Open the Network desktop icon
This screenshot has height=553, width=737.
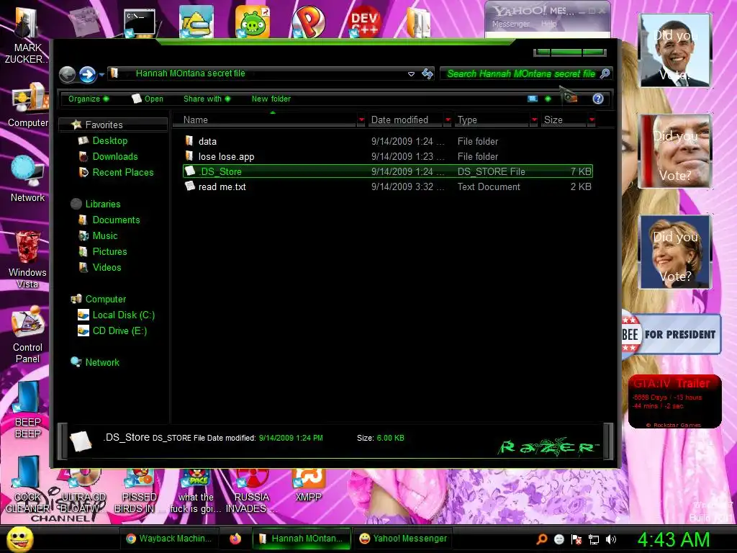[x=28, y=179]
